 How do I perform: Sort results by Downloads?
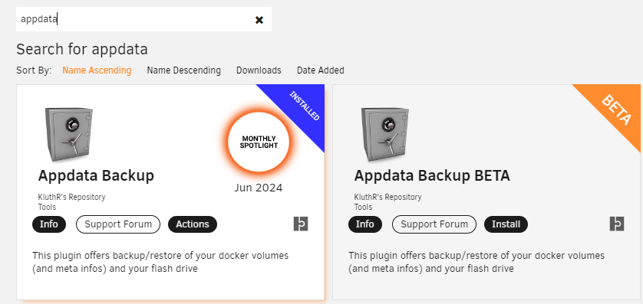tap(259, 70)
